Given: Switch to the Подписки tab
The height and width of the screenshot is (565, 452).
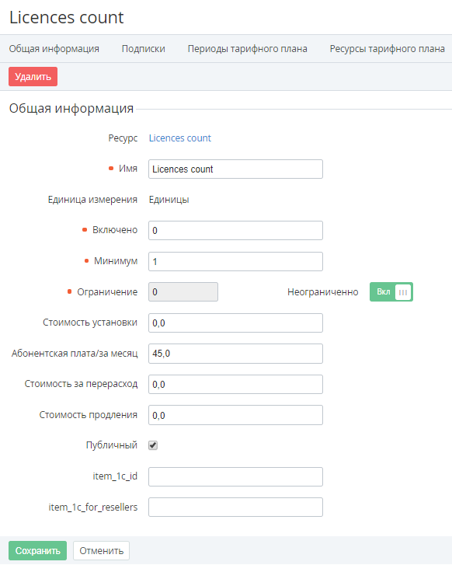Looking at the screenshot, I should tap(144, 49).
